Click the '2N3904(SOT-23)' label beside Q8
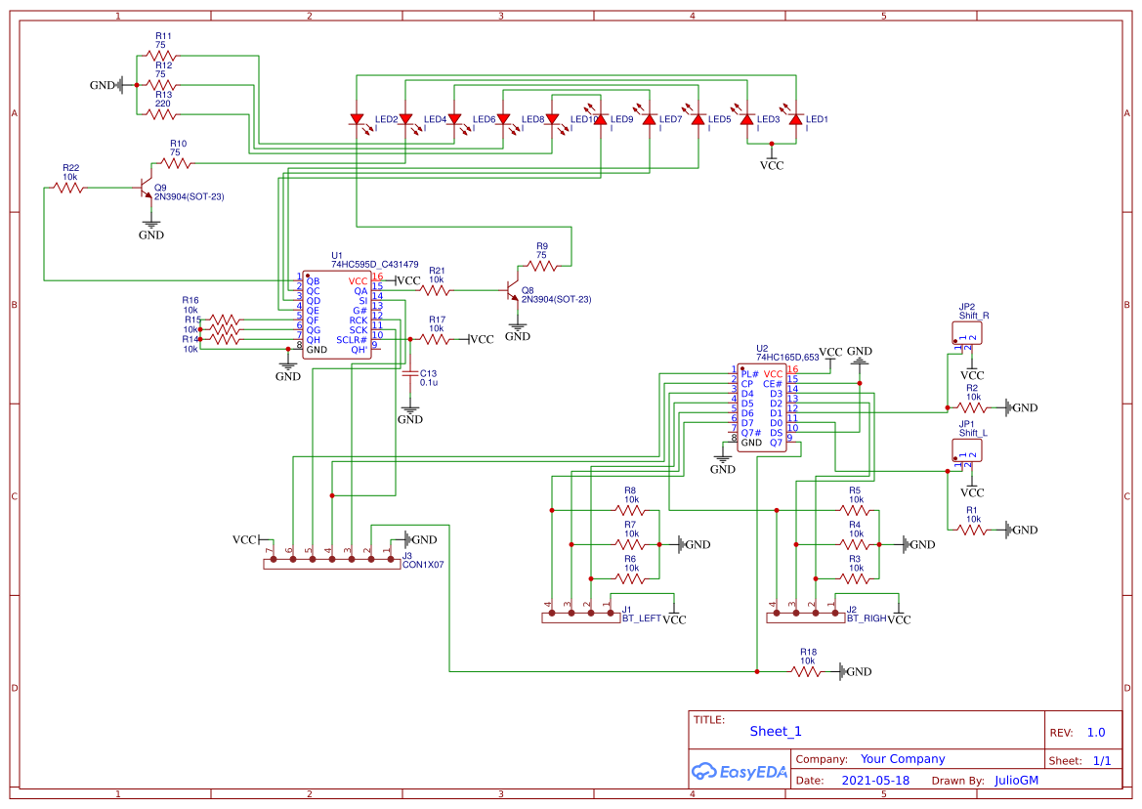 pyautogui.click(x=557, y=299)
